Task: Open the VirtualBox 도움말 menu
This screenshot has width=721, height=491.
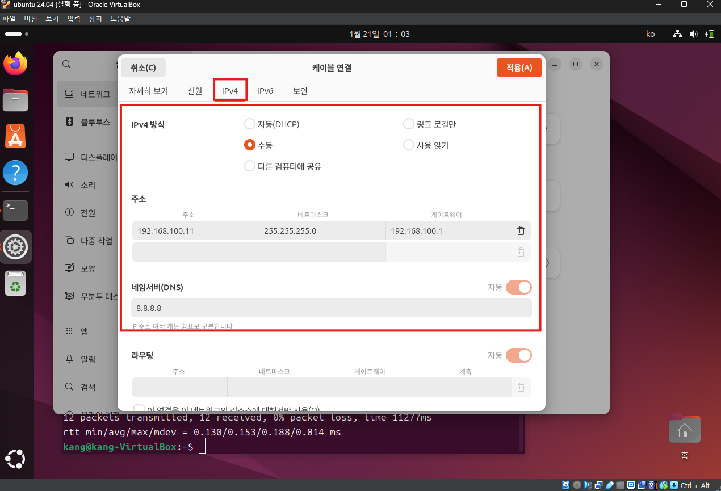Action: tap(120, 19)
